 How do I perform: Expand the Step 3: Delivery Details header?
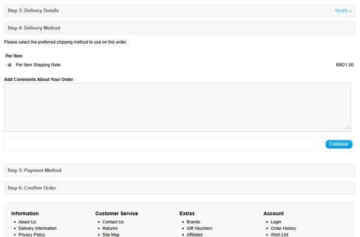coord(179,11)
